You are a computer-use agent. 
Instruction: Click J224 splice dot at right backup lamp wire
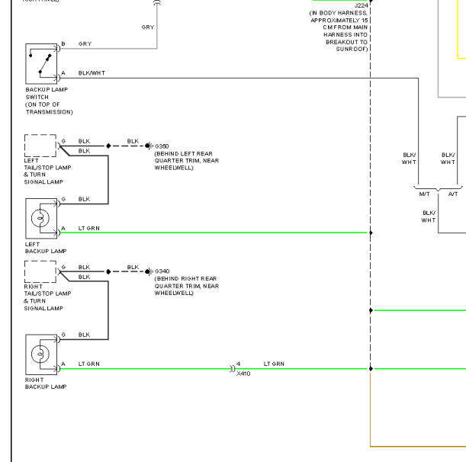coord(371,369)
